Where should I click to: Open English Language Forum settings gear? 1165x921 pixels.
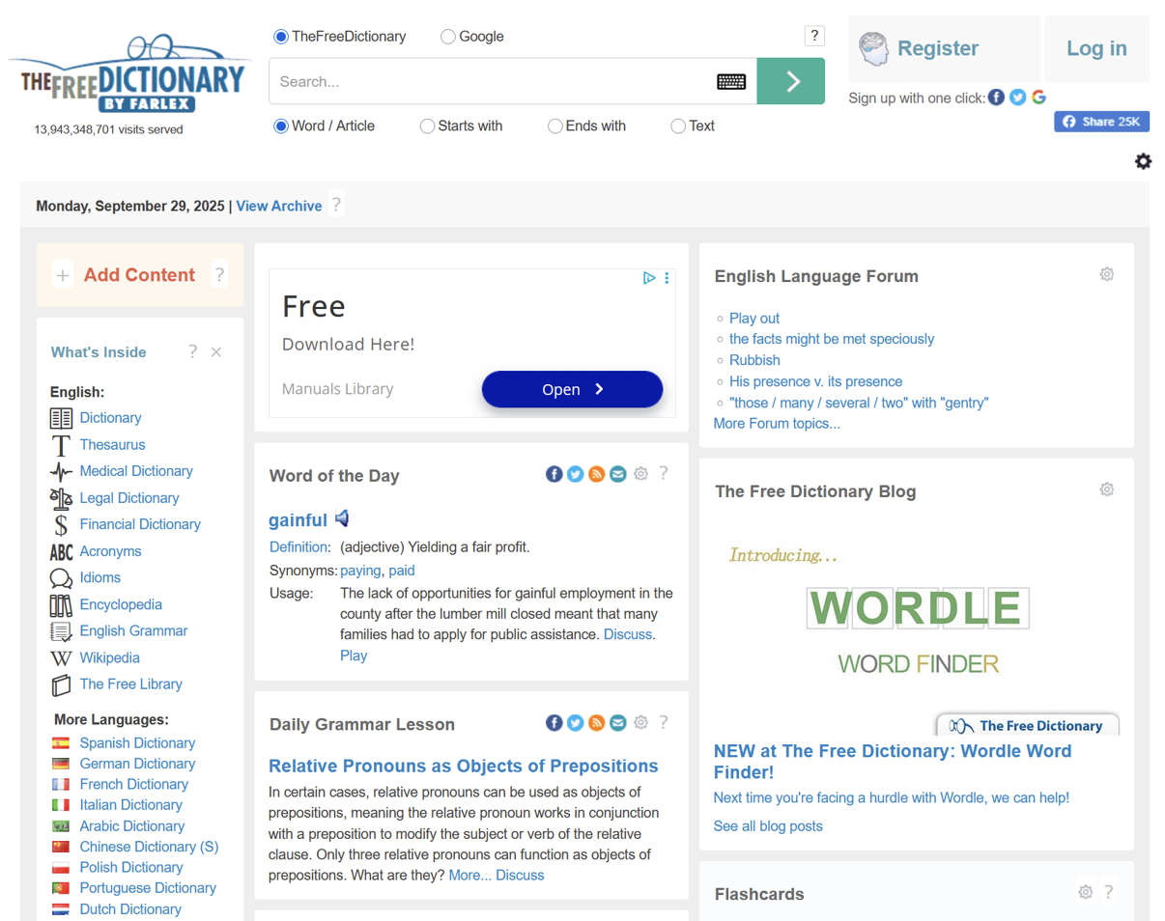click(1107, 275)
